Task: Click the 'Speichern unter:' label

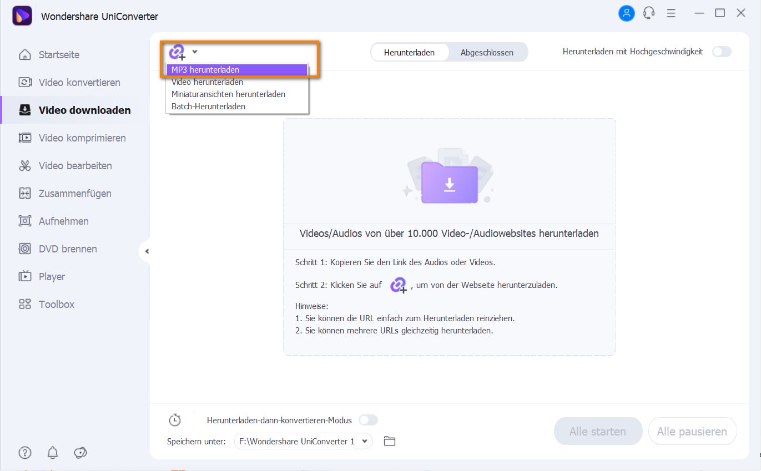Action: pos(196,442)
